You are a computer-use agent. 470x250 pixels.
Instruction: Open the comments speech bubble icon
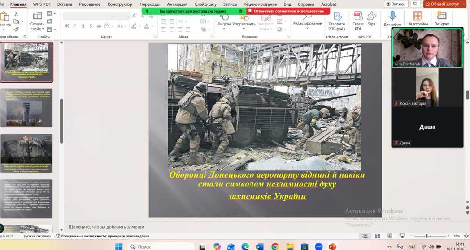click(x=415, y=4)
